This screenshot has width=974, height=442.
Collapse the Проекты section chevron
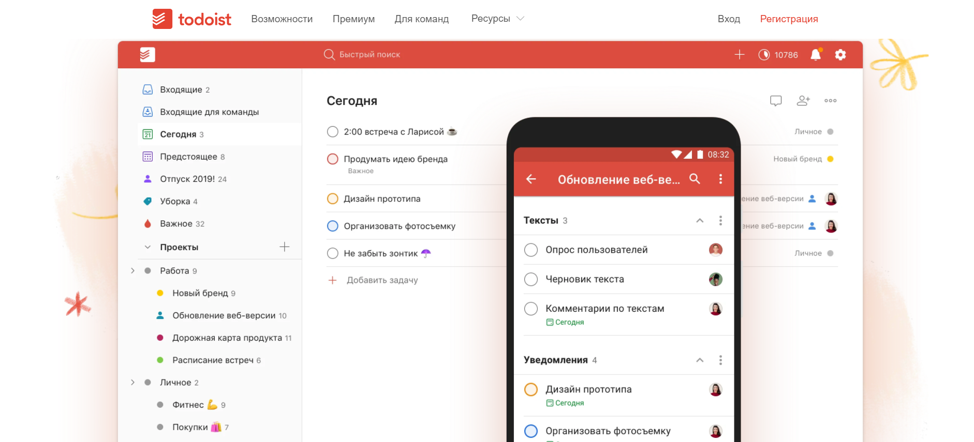click(x=147, y=247)
